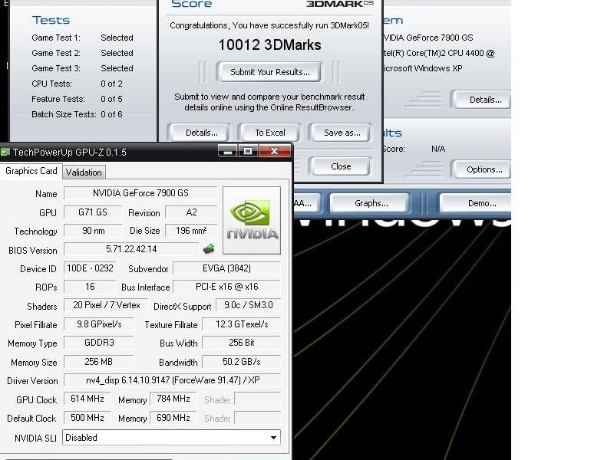Close the 3DMark score dialog
The width and height of the screenshot is (614, 460).
click(x=341, y=166)
